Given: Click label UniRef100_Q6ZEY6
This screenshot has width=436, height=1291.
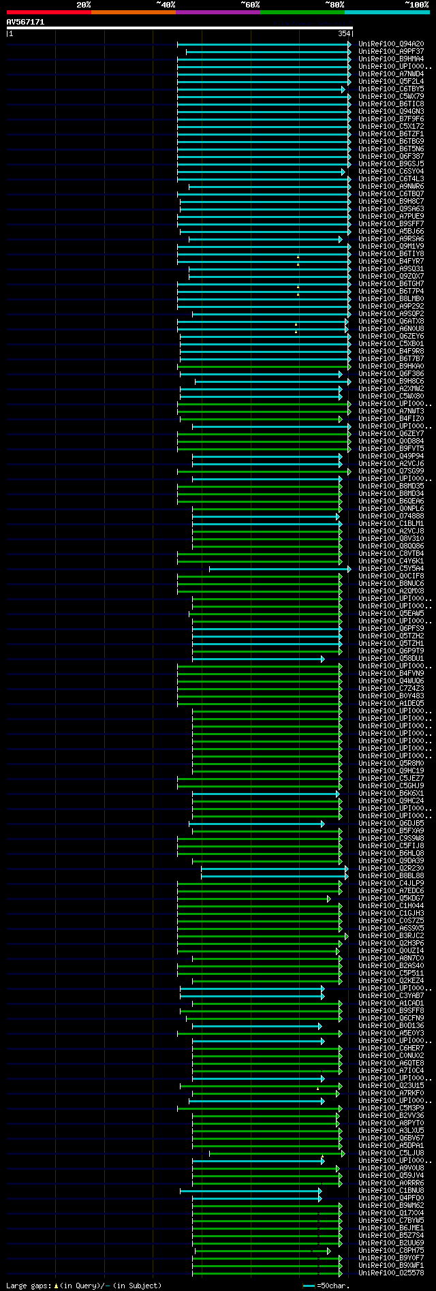Looking at the screenshot, I should 391,336.
